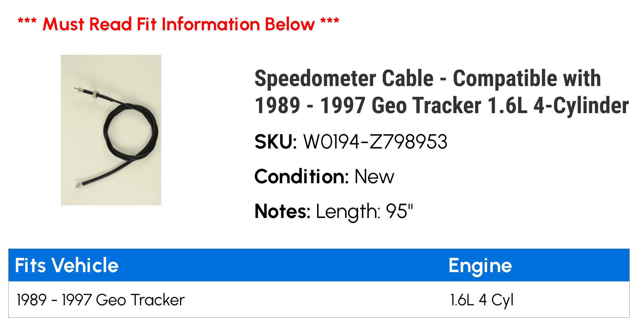The height and width of the screenshot is (326, 638).
Task: Open the speedometer cable product photo
Action: pyautogui.click(x=111, y=130)
